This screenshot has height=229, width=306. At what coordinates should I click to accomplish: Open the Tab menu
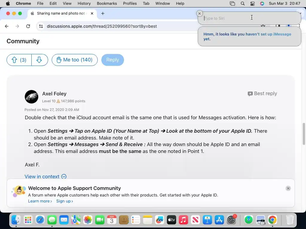click(x=146, y=3)
